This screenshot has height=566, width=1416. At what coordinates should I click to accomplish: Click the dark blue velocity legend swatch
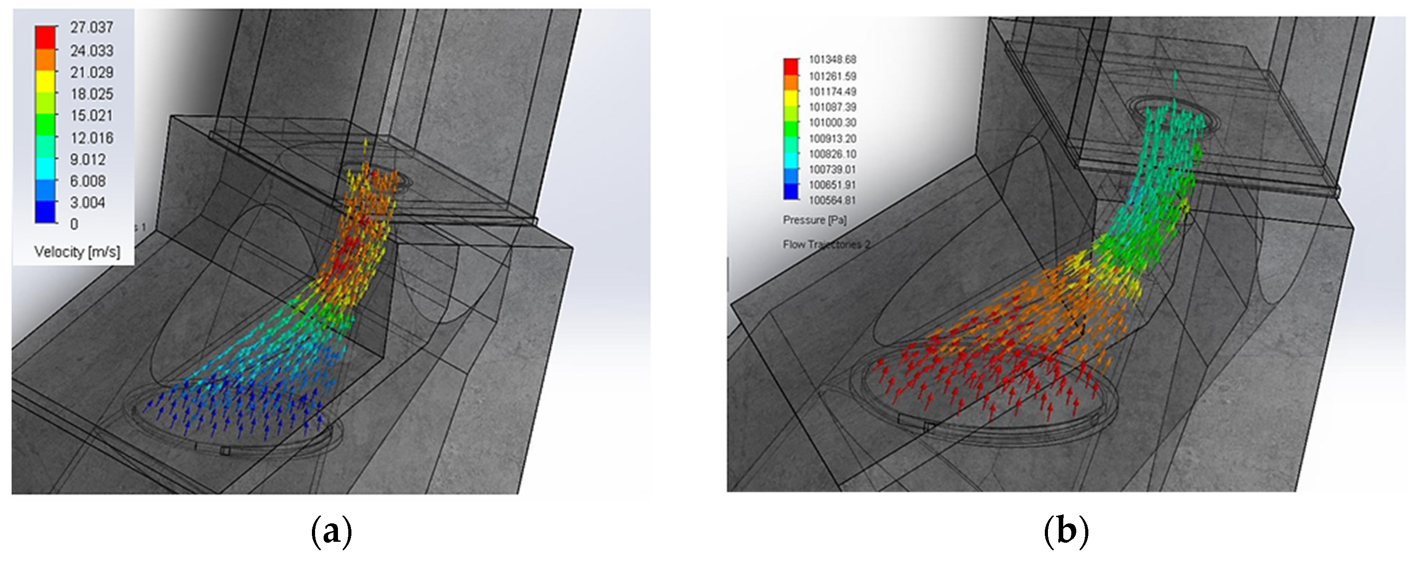pos(45,212)
